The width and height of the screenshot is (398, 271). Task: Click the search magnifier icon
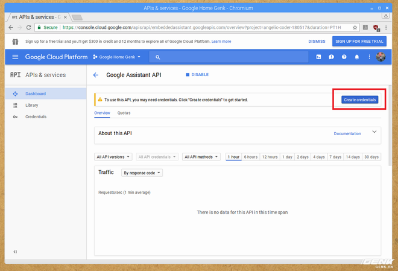point(157,57)
